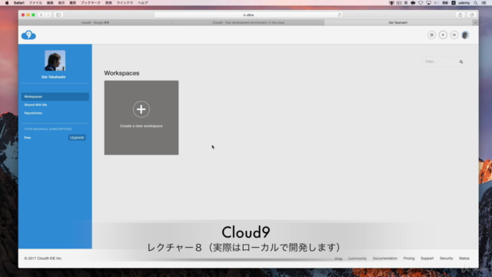Open Notification Center in the menu bar
Viewport: 492px width, 277px height.
pyautogui.click(x=484, y=3)
